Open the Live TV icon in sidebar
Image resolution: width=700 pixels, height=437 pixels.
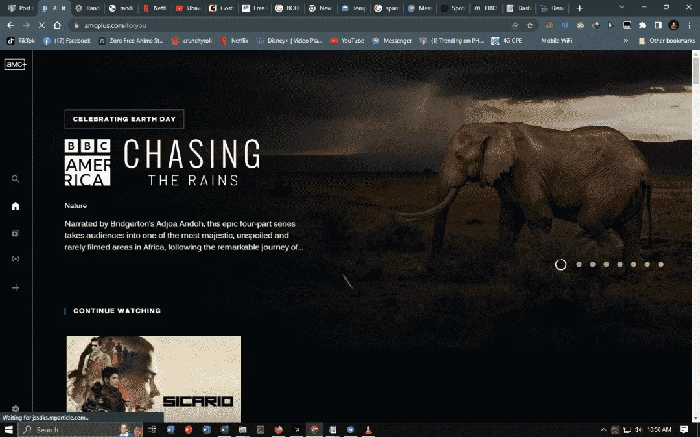[x=16, y=259]
